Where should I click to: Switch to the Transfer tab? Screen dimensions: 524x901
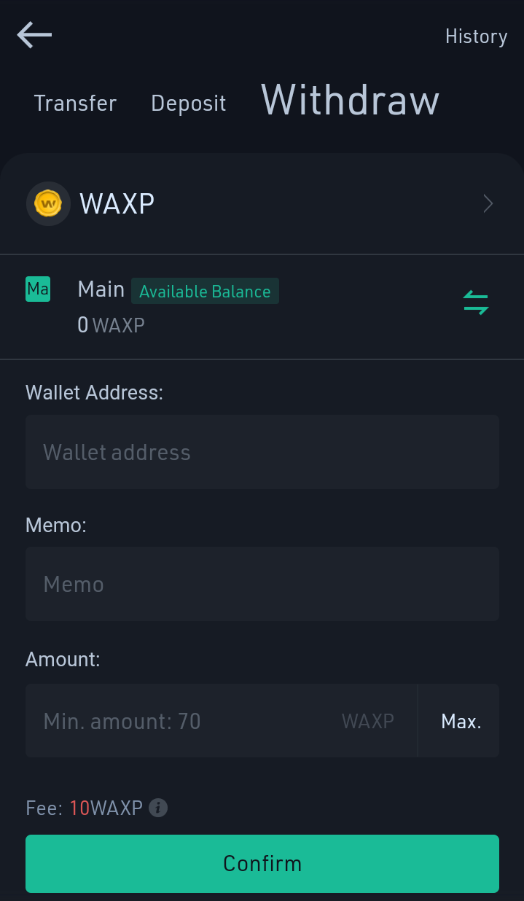pos(75,104)
